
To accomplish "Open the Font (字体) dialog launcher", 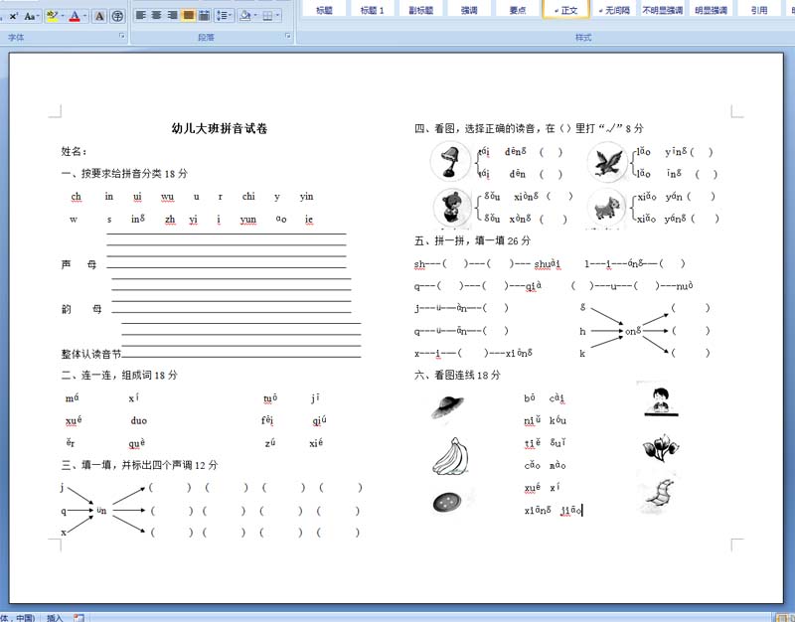I will pos(121,36).
